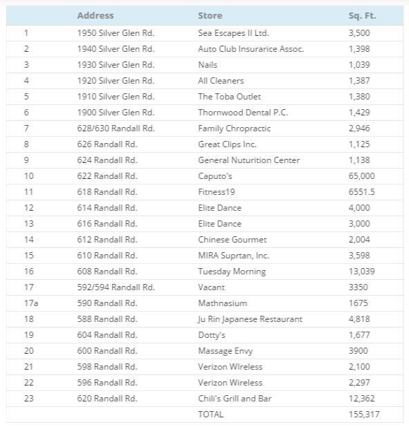Click the Caputo's store entry
This screenshot has height=427, width=409.
[215, 176]
